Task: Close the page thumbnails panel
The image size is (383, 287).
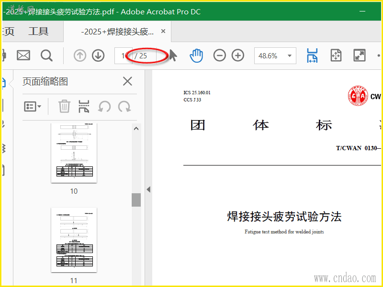Action: [x=127, y=81]
